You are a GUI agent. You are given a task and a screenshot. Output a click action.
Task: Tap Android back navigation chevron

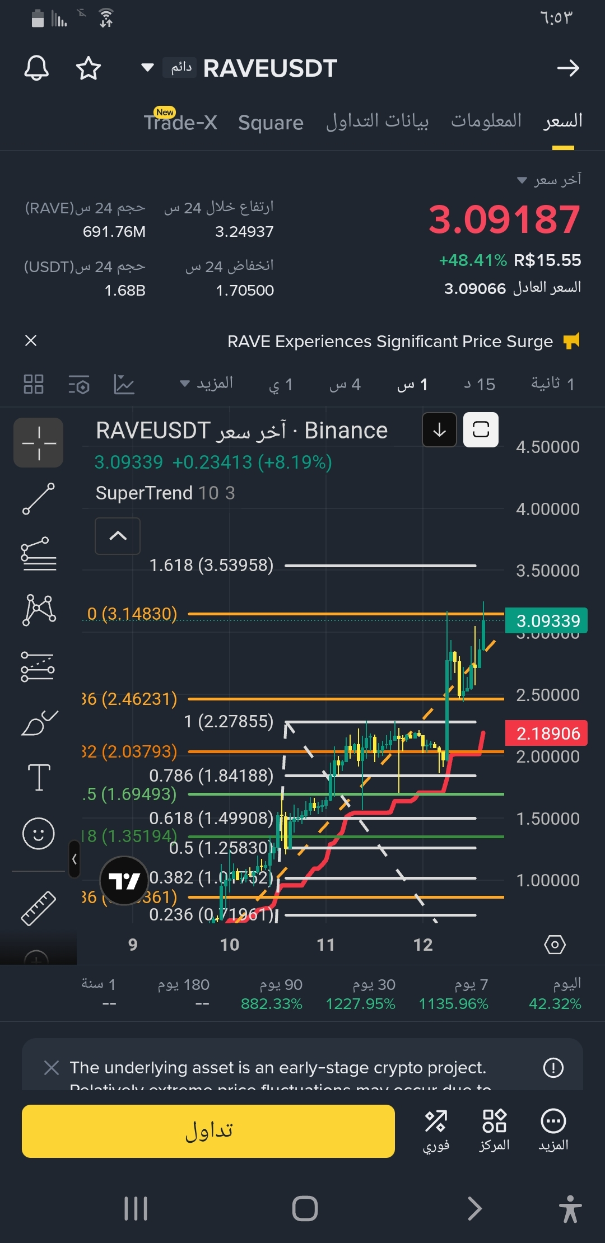[474, 1208]
